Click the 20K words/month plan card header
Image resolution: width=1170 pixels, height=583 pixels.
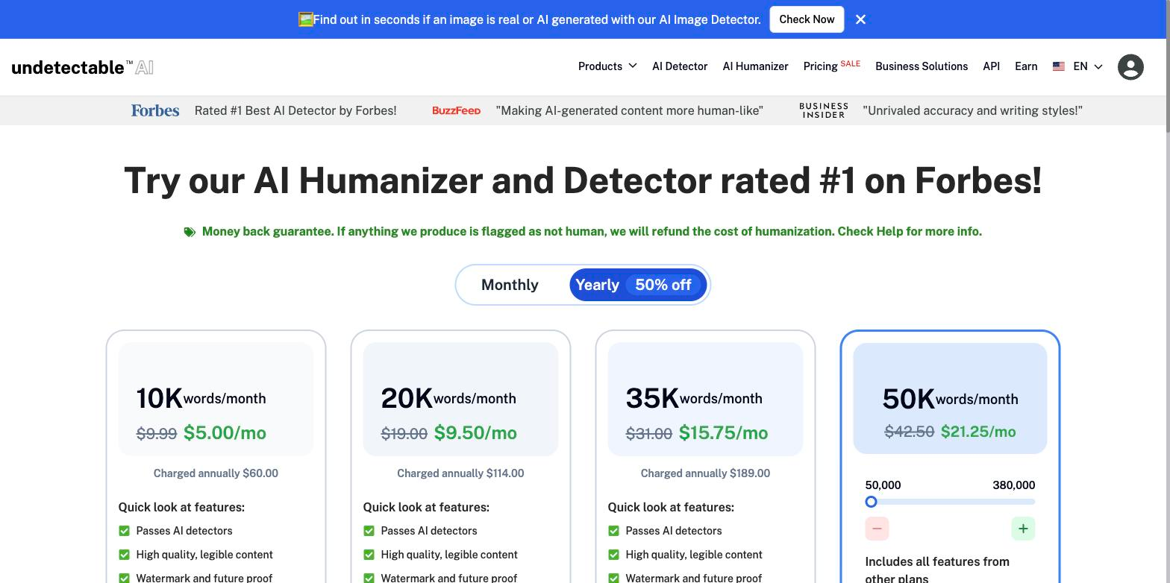tap(460, 399)
